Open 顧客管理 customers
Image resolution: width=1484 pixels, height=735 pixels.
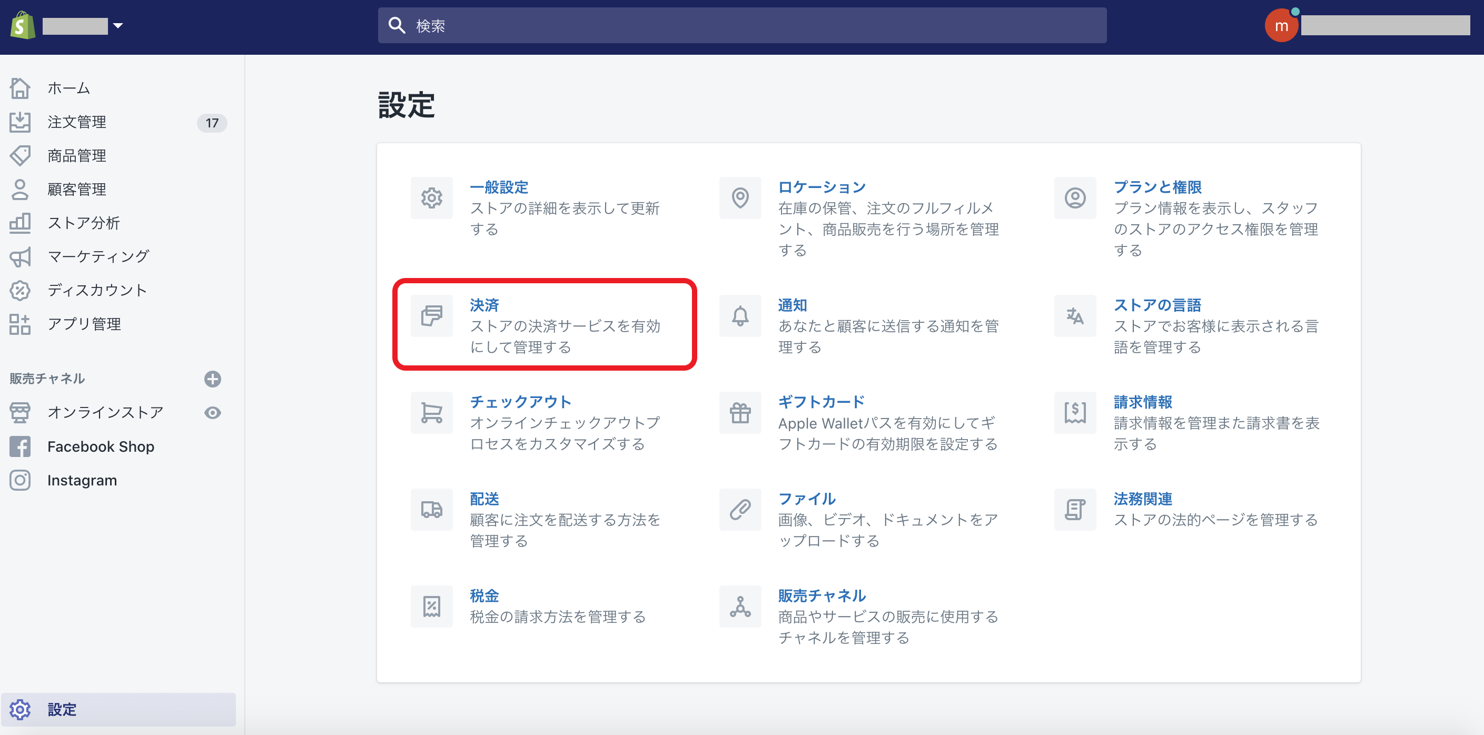pos(76,189)
